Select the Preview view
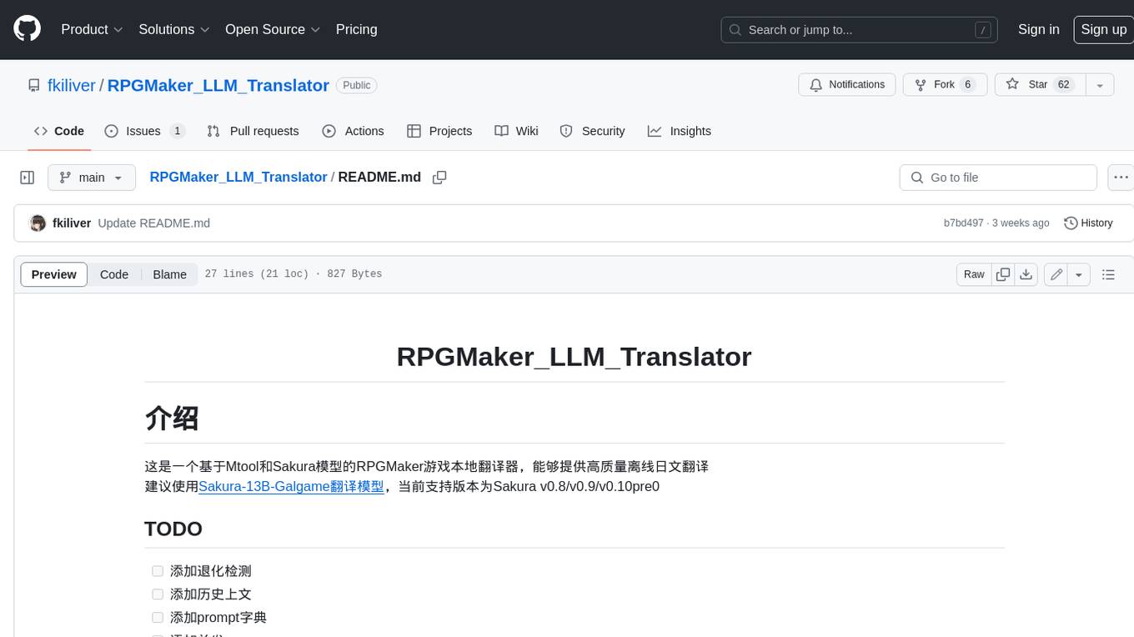Viewport: 1134px width, 637px height. pyautogui.click(x=54, y=274)
